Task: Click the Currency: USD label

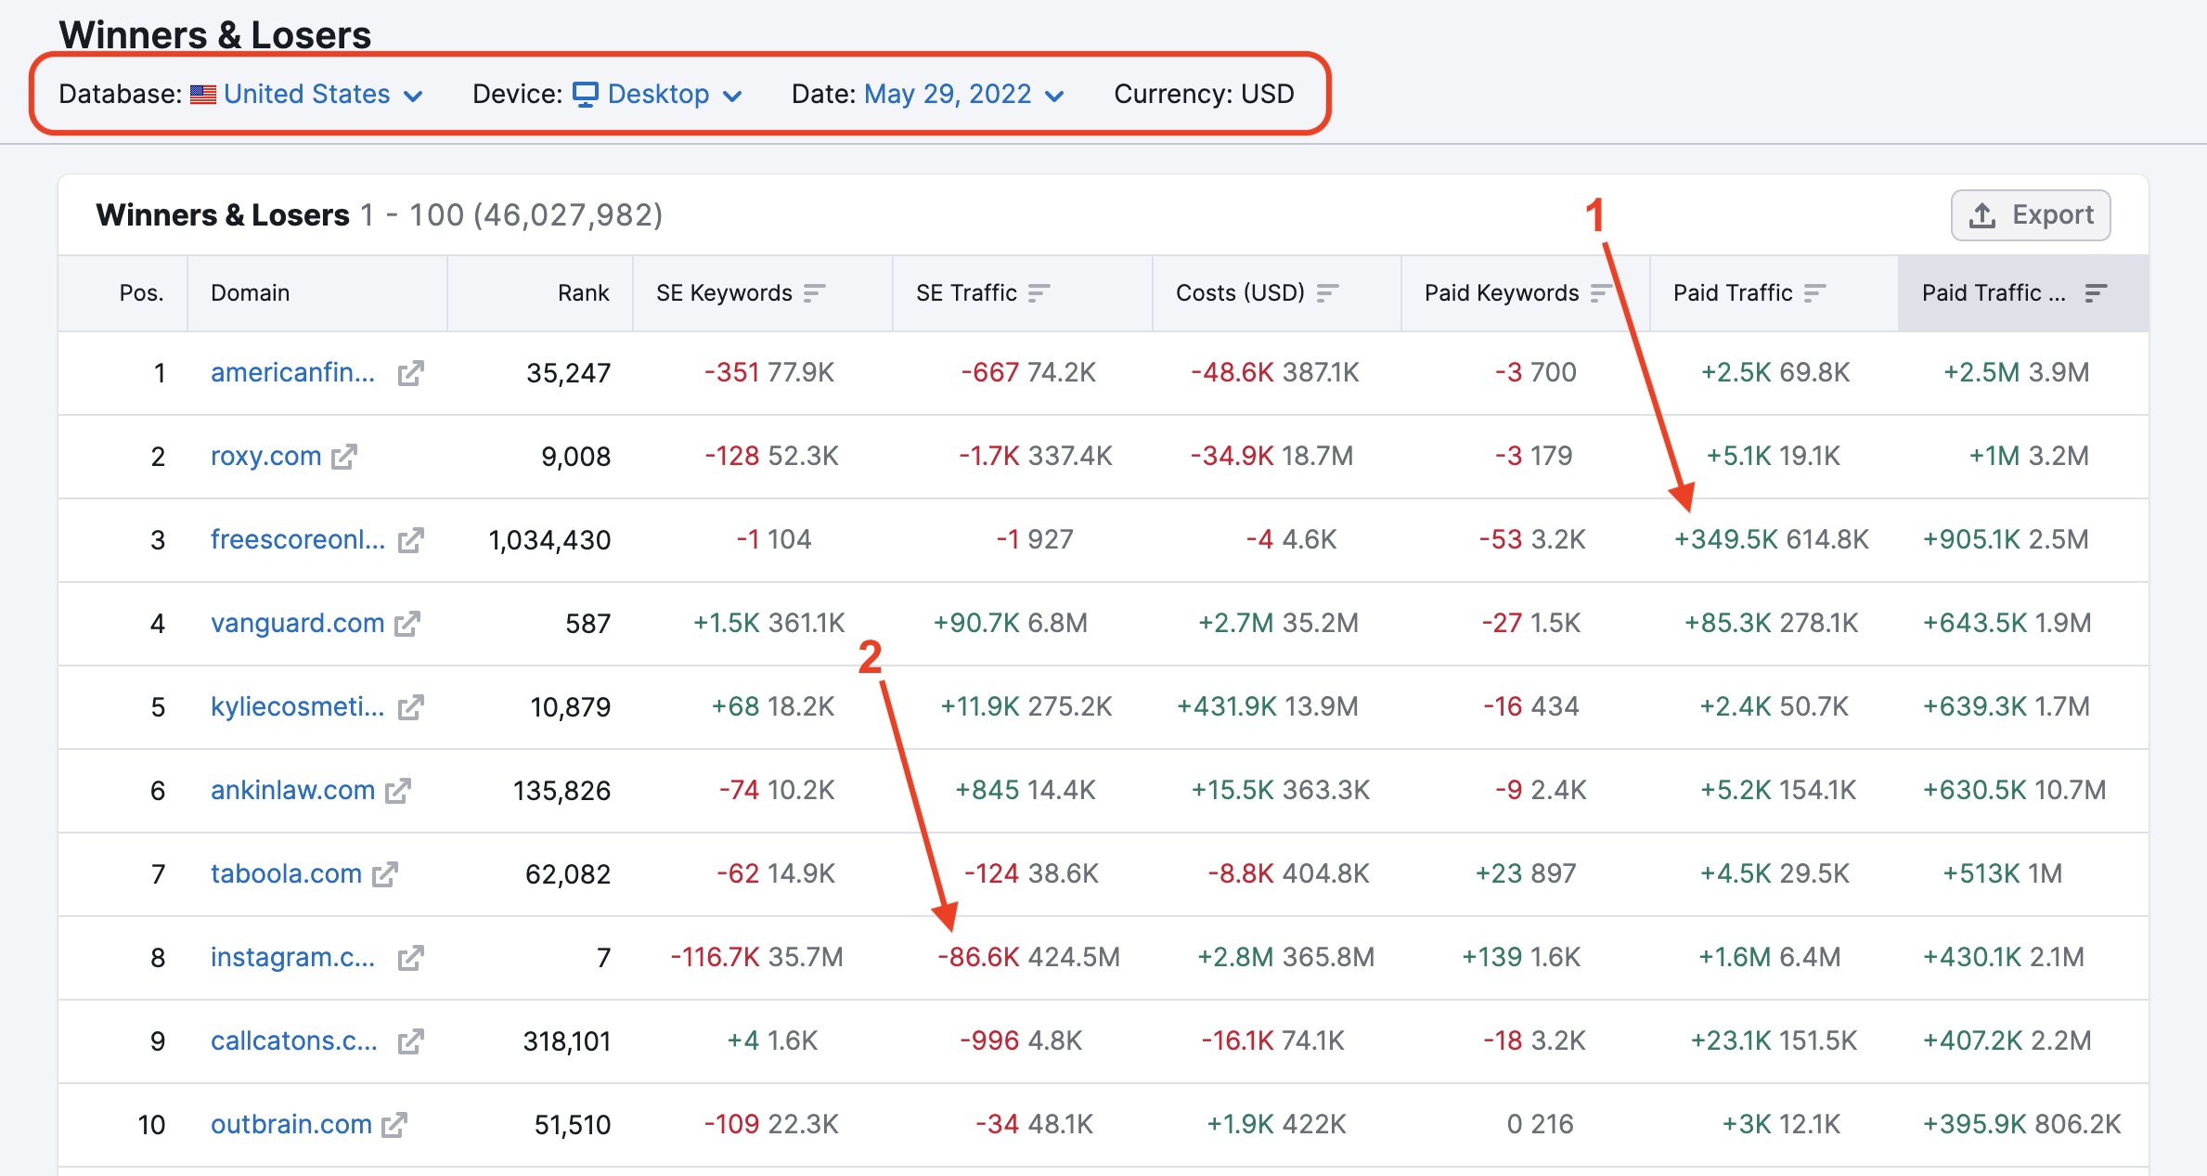Action: pyautogui.click(x=1204, y=94)
